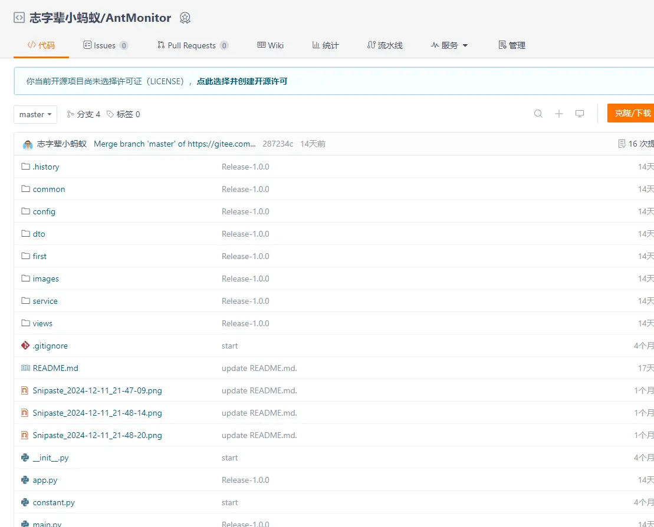The width and height of the screenshot is (654, 527).
Task: Open the master branch dropdown
Action: point(35,114)
